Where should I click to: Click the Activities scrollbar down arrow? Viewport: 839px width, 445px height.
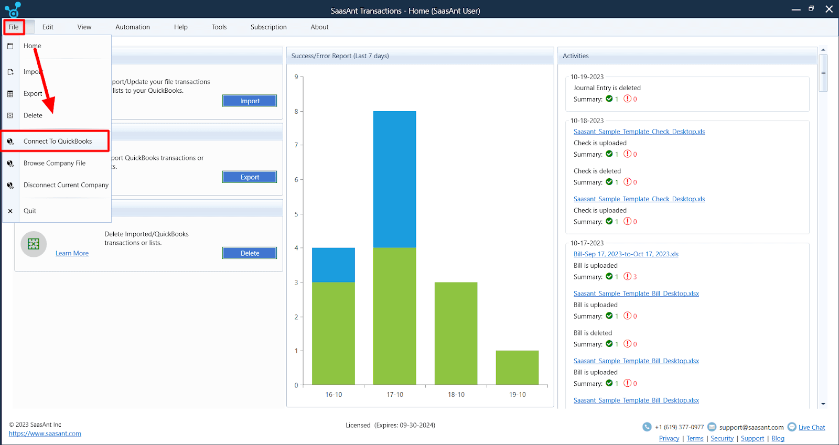823,404
